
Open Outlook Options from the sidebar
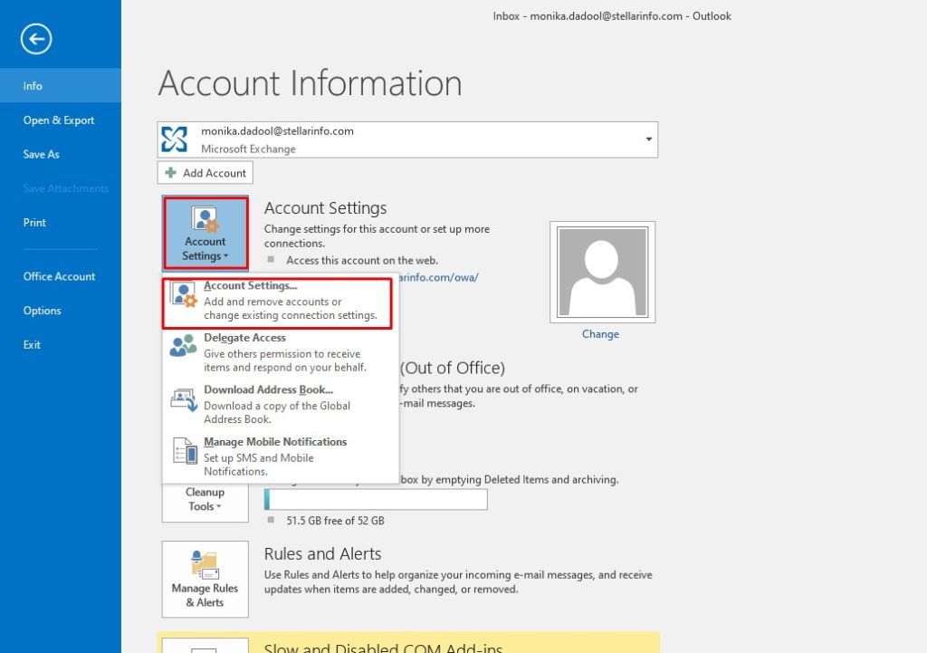pos(43,311)
